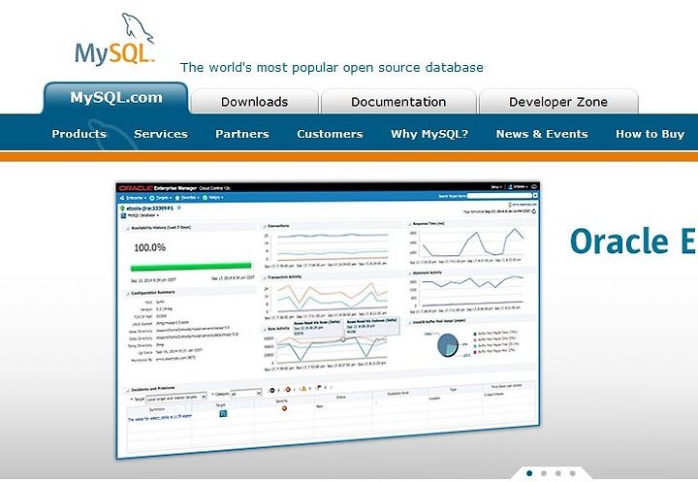Open the Customers section
The image size is (698, 482).
[330, 134]
